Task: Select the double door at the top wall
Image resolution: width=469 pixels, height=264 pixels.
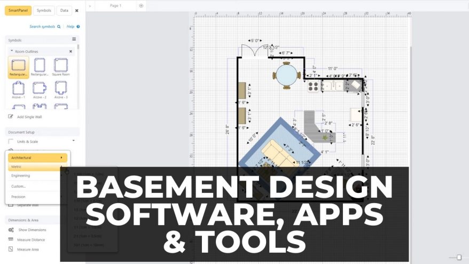Action: (x=255, y=50)
